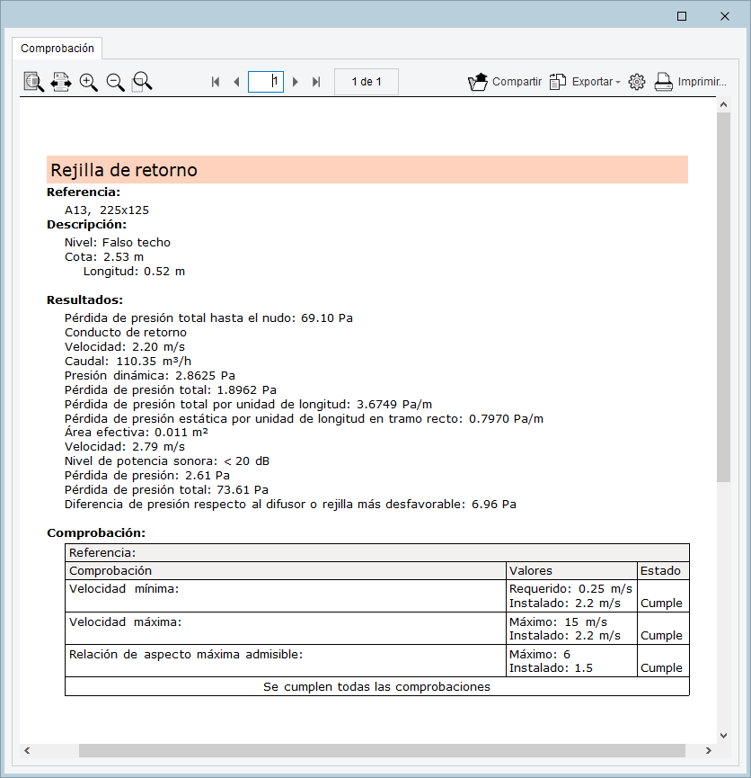Select the Comprobación tab
751x778 pixels.
(x=57, y=49)
